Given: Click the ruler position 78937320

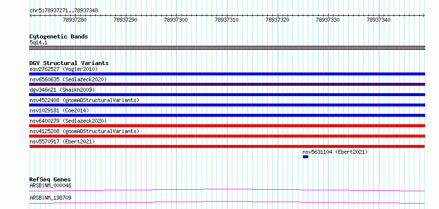Looking at the screenshot, I should 277,20.
